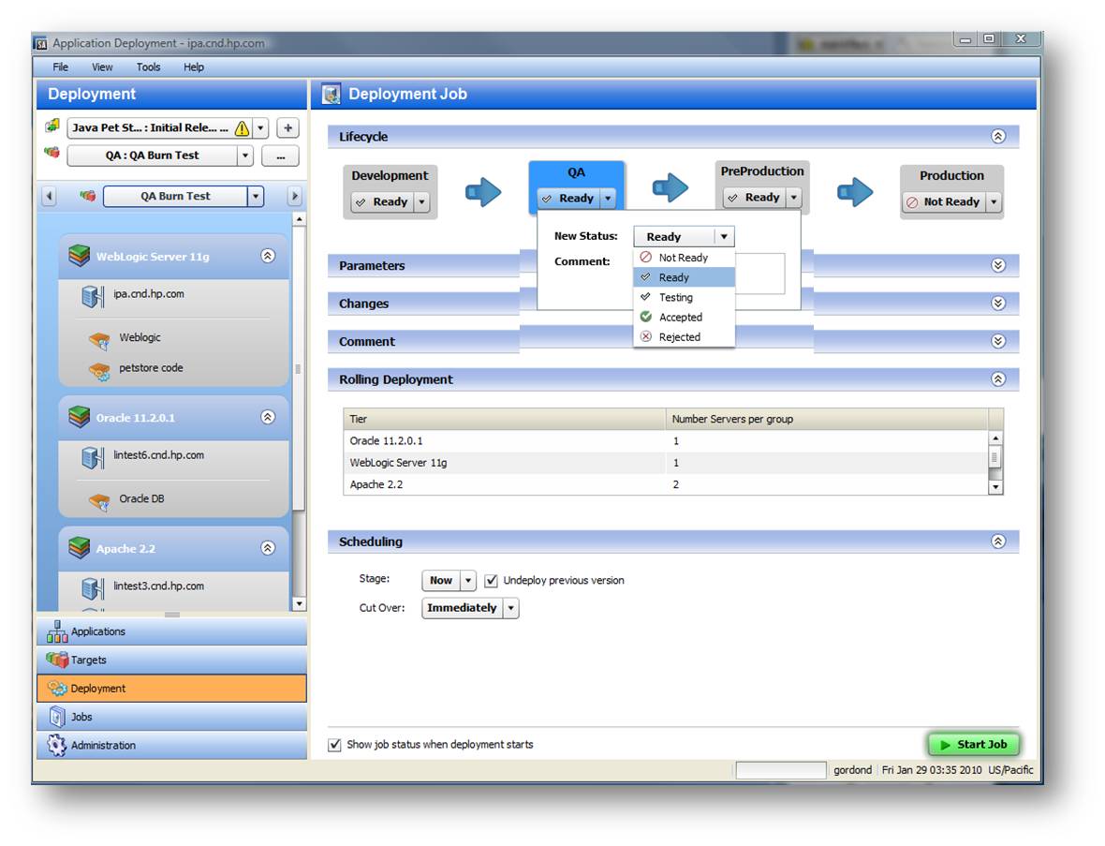Choose Rejected in status list
Image resolution: width=1105 pixels, height=846 pixels.
[684, 337]
